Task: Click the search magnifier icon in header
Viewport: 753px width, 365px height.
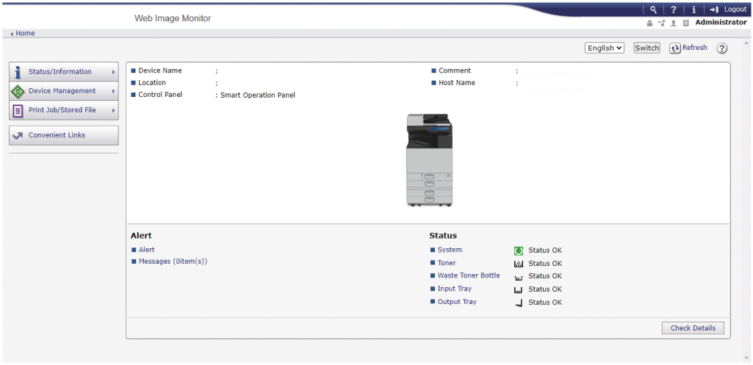Action: (654, 10)
